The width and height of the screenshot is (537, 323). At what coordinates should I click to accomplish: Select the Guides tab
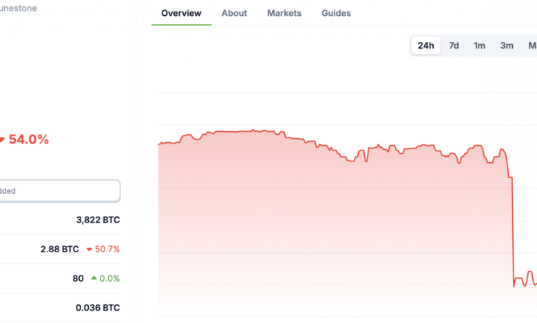336,13
